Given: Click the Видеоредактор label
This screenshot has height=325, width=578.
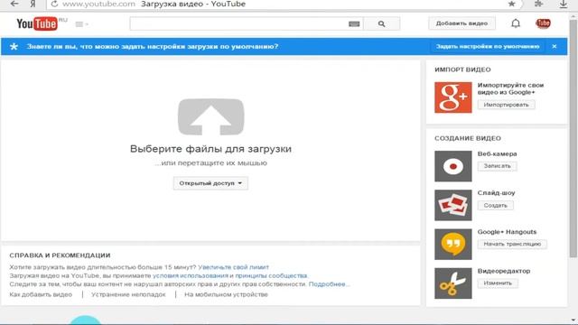Looking at the screenshot, I should (x=504, y=271).
